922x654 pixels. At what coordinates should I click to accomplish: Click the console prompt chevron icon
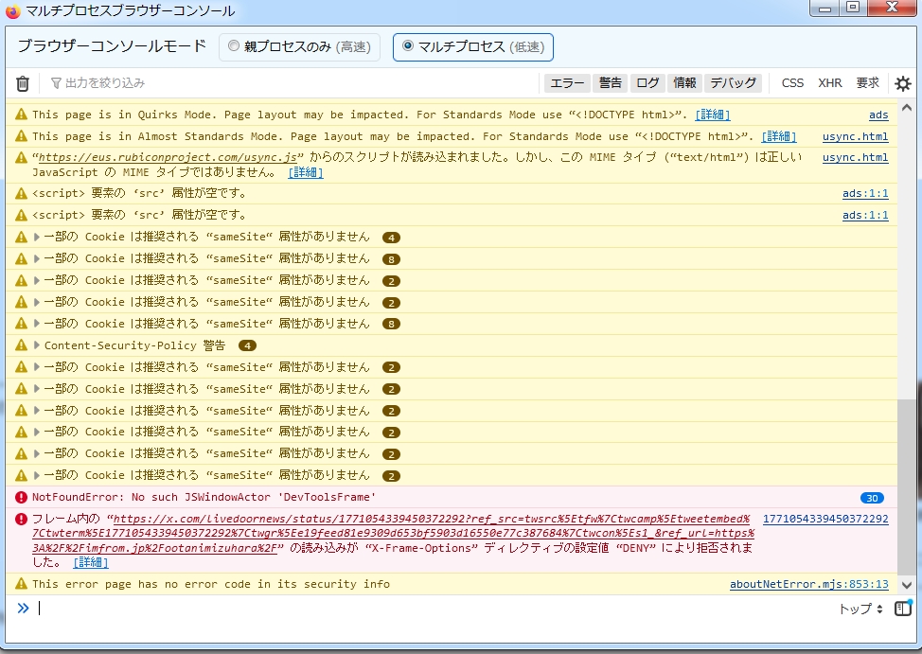[x=24, y=608]
